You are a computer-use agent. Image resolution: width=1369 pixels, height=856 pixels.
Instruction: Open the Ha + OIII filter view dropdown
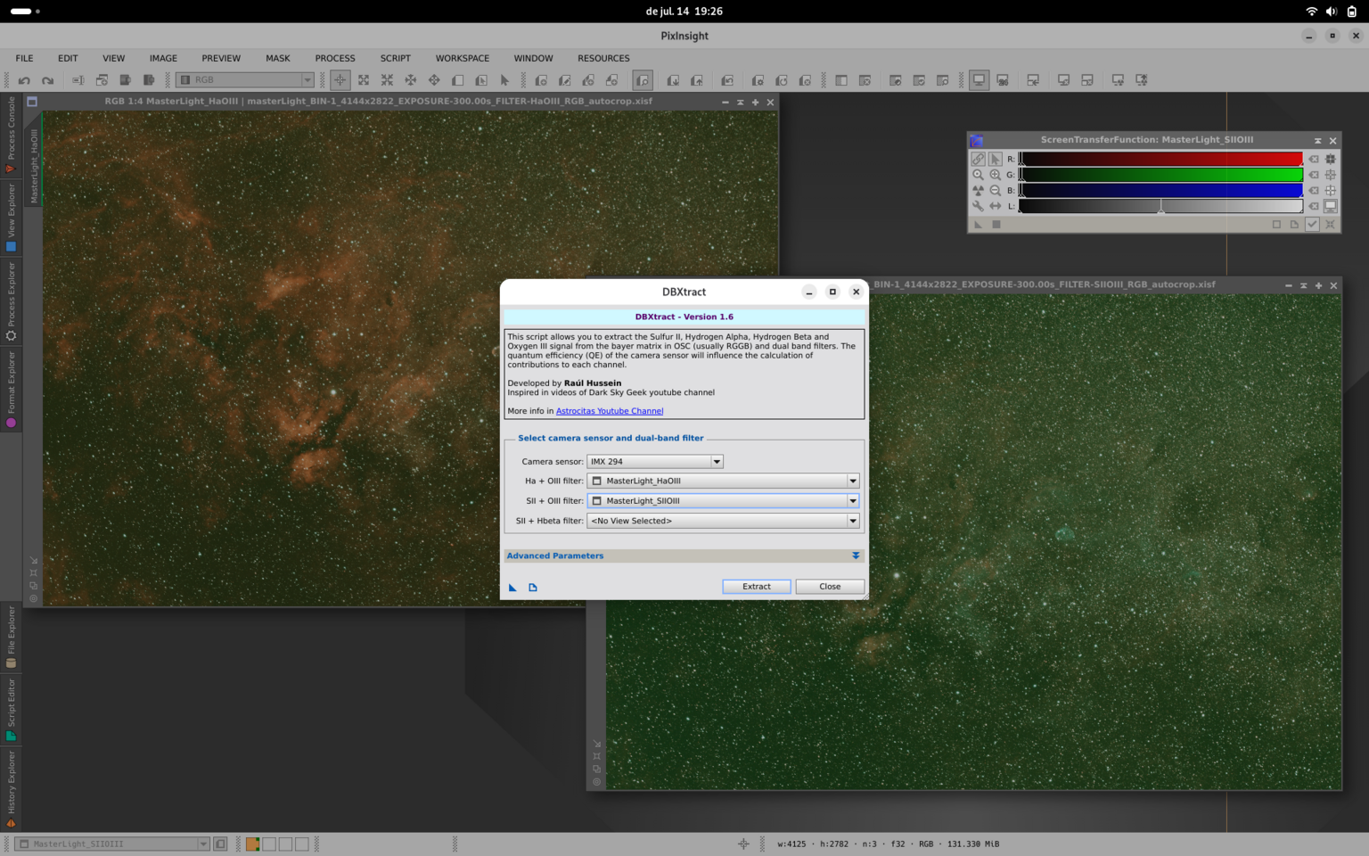point(723,481)
